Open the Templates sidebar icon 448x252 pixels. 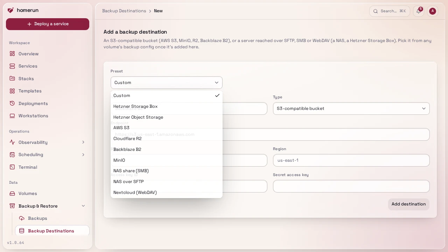pos(12,91)
